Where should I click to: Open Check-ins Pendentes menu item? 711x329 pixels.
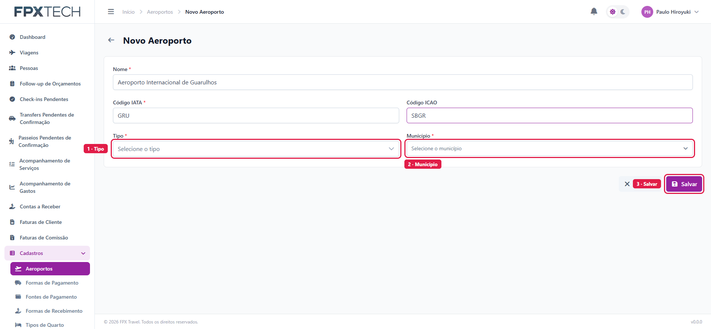(47, 99)
